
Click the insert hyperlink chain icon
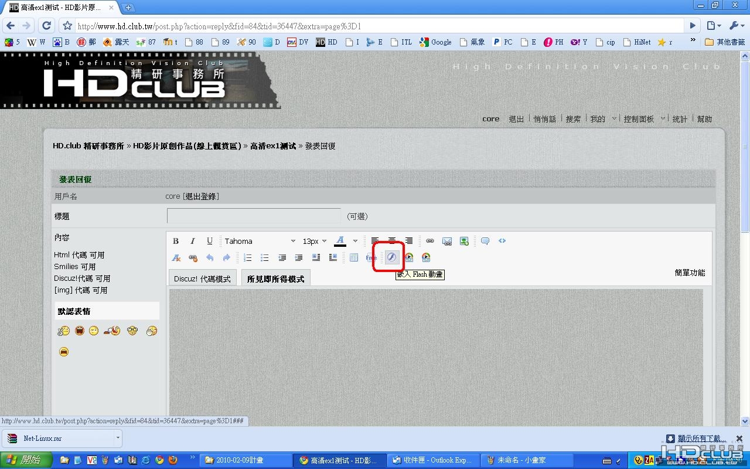(x=430, y=241)
